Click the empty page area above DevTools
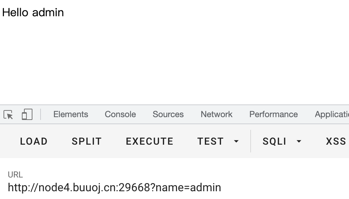 [x=174, y=60]
